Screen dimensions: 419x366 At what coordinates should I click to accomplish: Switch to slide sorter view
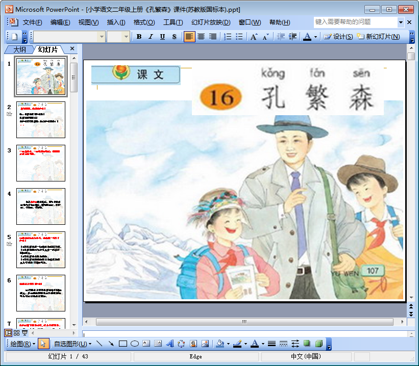point(16,333)
